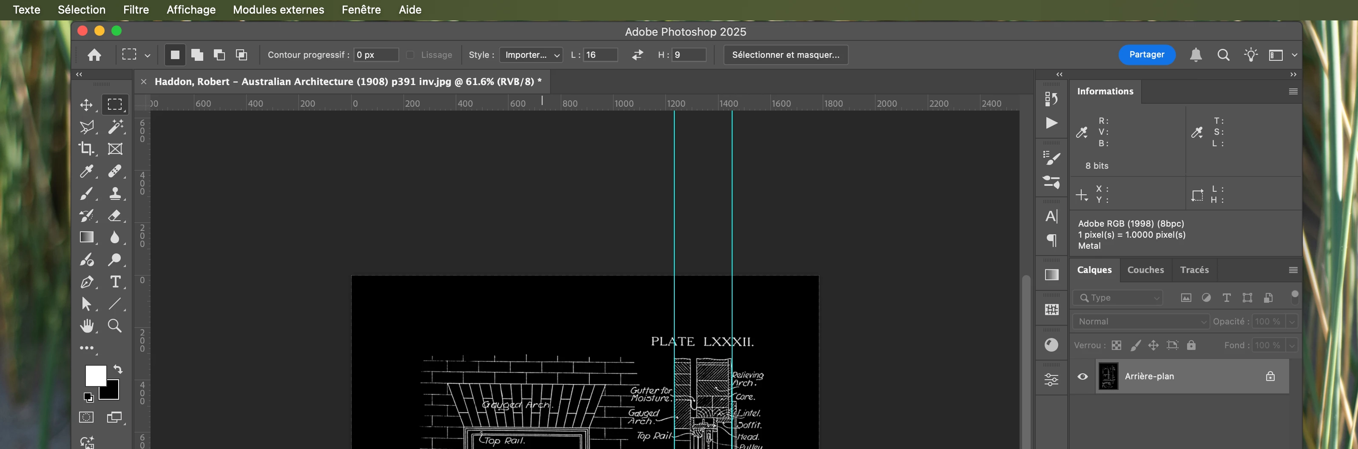Screen dimensions: 1358x449
Task: Hide the Arrière-plan layer
Action: 1082,376
